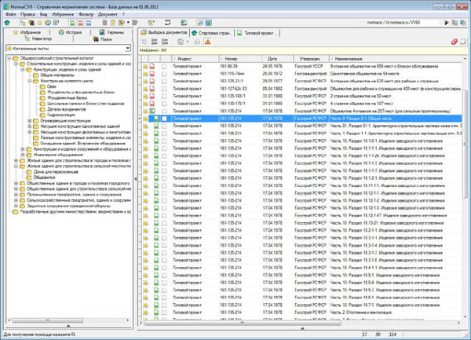Click the blue pages icon at the toolbar's far right

(463, 23)
